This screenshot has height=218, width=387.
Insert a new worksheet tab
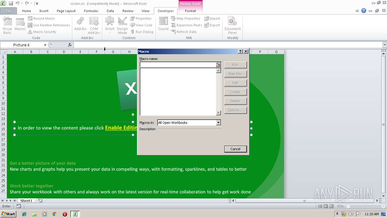coord(40,201)
